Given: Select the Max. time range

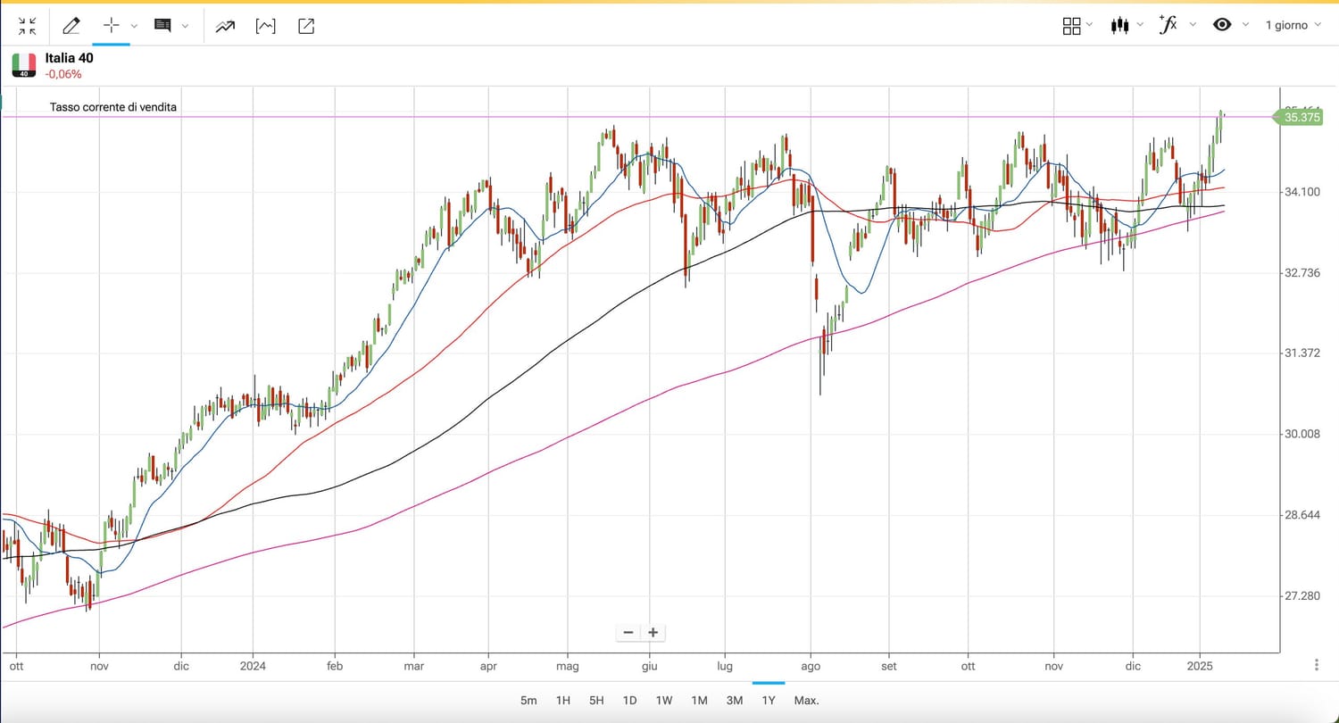Looking at the screenshot, I should tap(806, 701).
